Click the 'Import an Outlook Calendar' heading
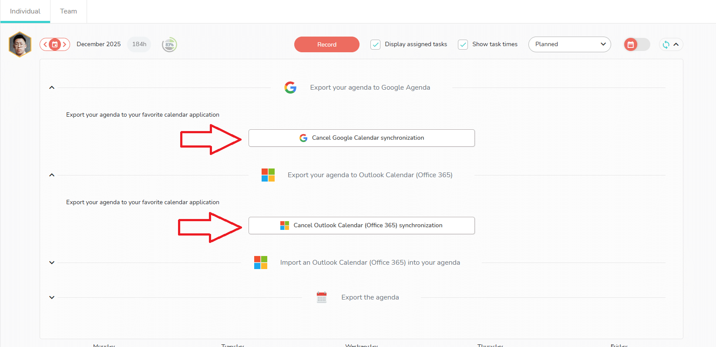 tap(370, 263)
